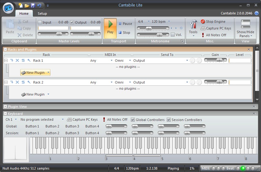Click the Rack 2 solo S icon

(x=23, y=82)
